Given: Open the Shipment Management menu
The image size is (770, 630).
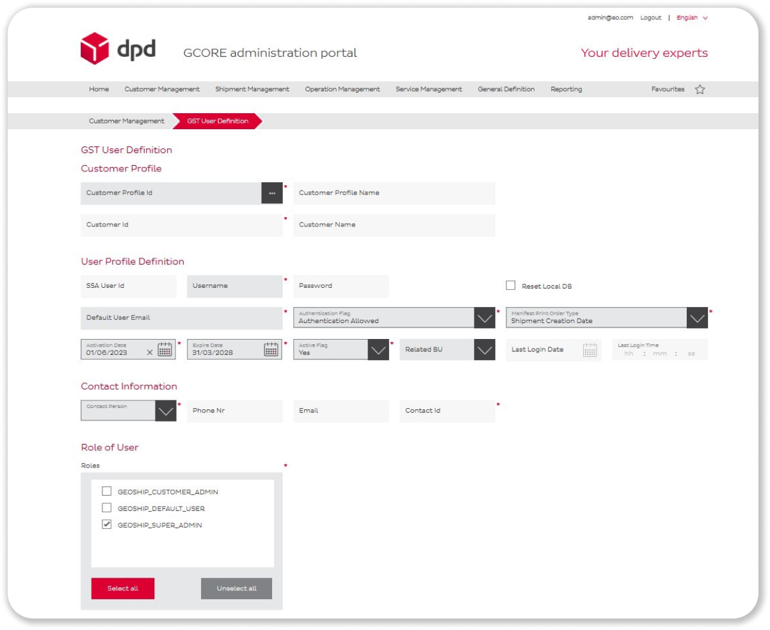Looking at the screenshot, I should coord(252,90).
